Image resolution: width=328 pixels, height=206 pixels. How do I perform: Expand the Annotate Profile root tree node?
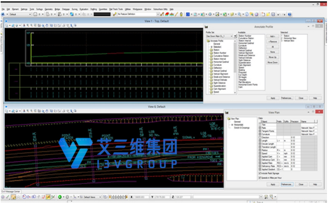tap(208, 41)
